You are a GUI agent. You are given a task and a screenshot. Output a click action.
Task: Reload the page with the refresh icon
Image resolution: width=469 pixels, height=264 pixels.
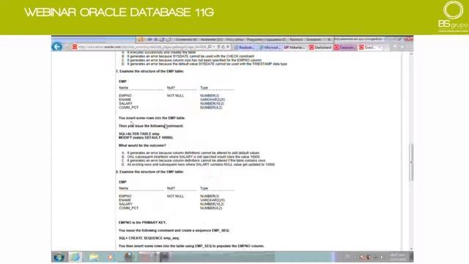coord(223,47)
